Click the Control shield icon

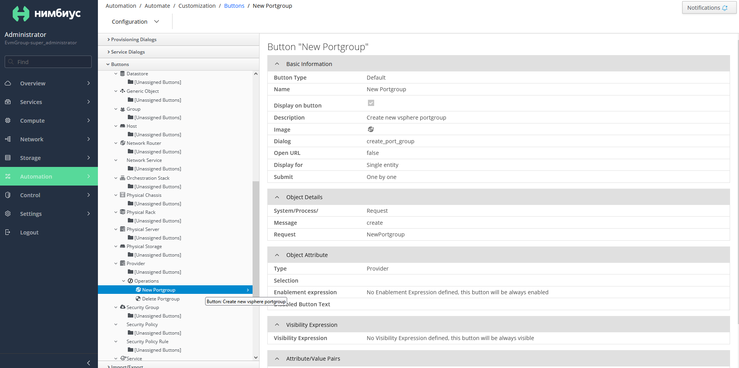pos(8,195)
